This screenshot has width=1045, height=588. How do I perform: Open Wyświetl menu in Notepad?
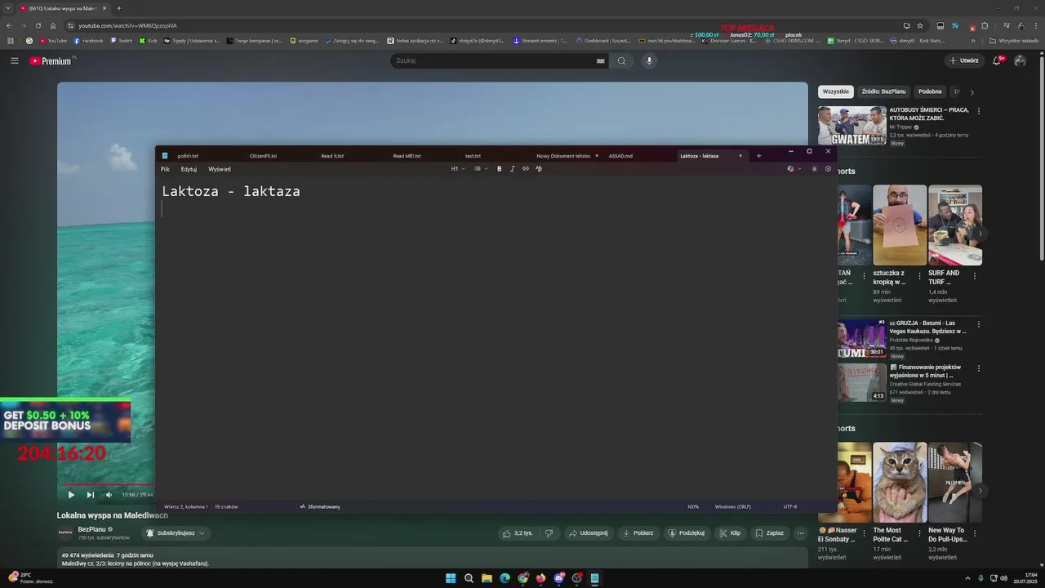220,169
